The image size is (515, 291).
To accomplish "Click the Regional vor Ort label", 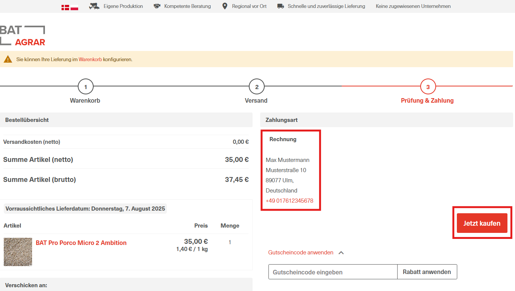I will click(x=249, y=6).
